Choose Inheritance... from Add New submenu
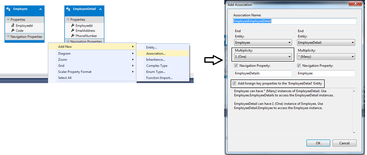This screenshot has height=155, width=367. coord(163,60)
